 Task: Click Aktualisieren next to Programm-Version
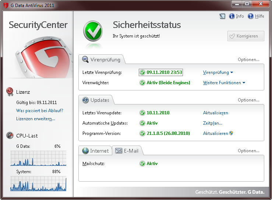215,133
